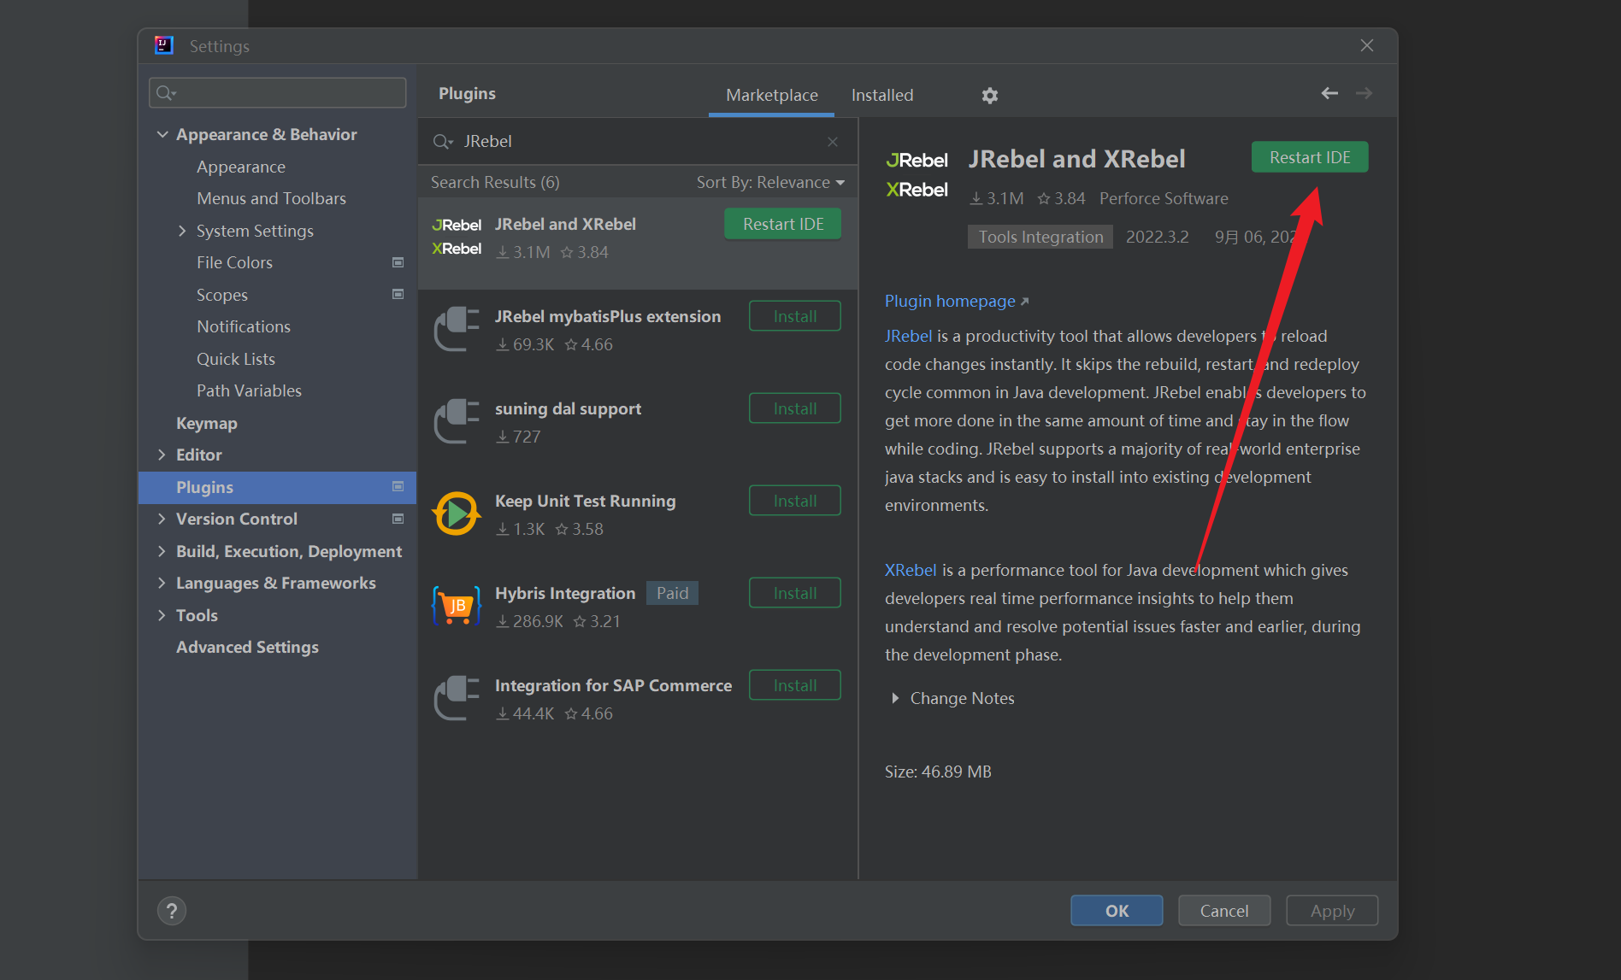1621x980 pixels.
Task: Click the JRebel XRebel logo in list
Action: (x=457, y=237)
